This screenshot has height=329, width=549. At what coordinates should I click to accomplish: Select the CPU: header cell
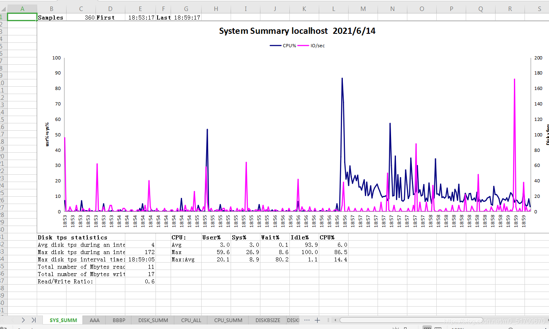click(187, 237)
